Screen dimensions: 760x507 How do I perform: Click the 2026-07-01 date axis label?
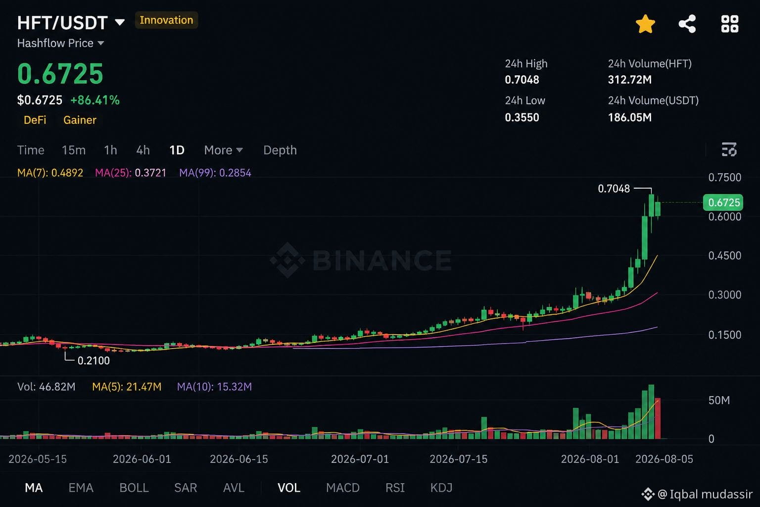[360, 459]
